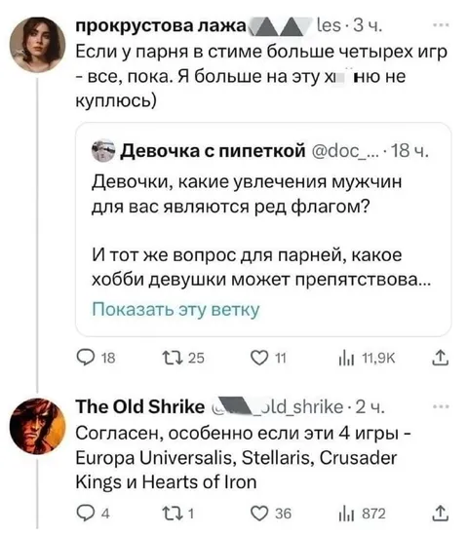
Task: Click small avatar in the quoted tweet
Action: point(103,150)
